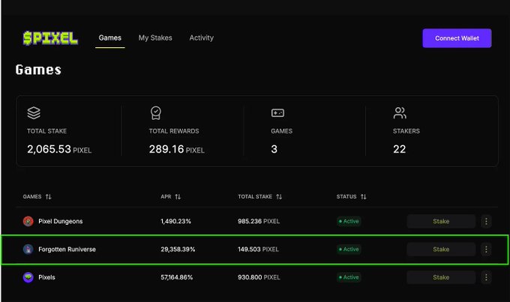Sort the table by Status arrows
The width and height of the screenshot is (510, 302).
[363, 196]
